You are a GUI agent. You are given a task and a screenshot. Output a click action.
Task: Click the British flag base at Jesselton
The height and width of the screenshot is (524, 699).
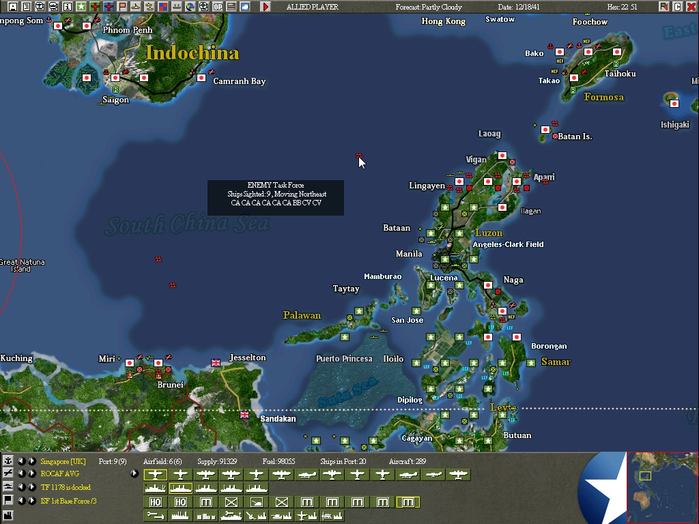click(216, 363)
